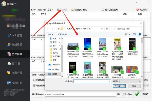This screenshot has height=101, width=152.
Task: Close the file selection dialog
Action: (141, 23)
